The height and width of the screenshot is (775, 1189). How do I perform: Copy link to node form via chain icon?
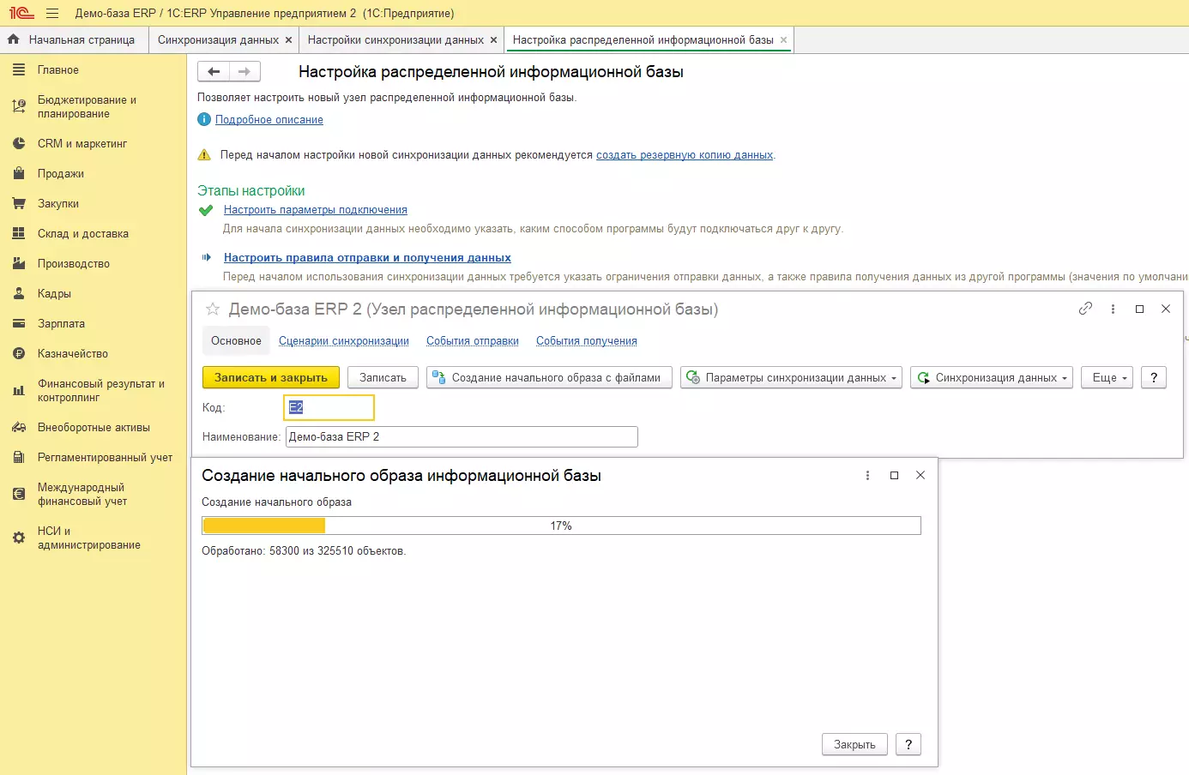[1085, 309]
